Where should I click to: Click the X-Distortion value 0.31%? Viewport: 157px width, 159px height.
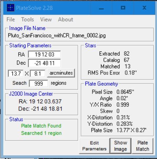(123, 117)
